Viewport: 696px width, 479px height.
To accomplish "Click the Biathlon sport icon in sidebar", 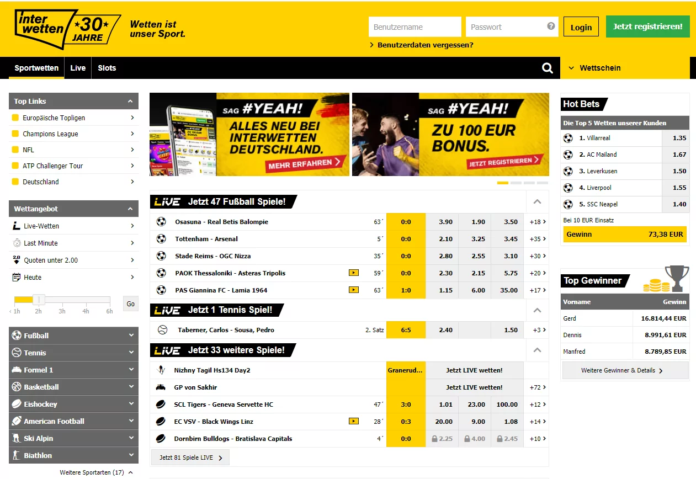I will click(16, 455).
